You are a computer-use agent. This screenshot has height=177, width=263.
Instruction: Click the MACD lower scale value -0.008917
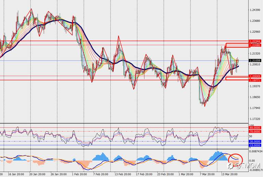(256, 170)
